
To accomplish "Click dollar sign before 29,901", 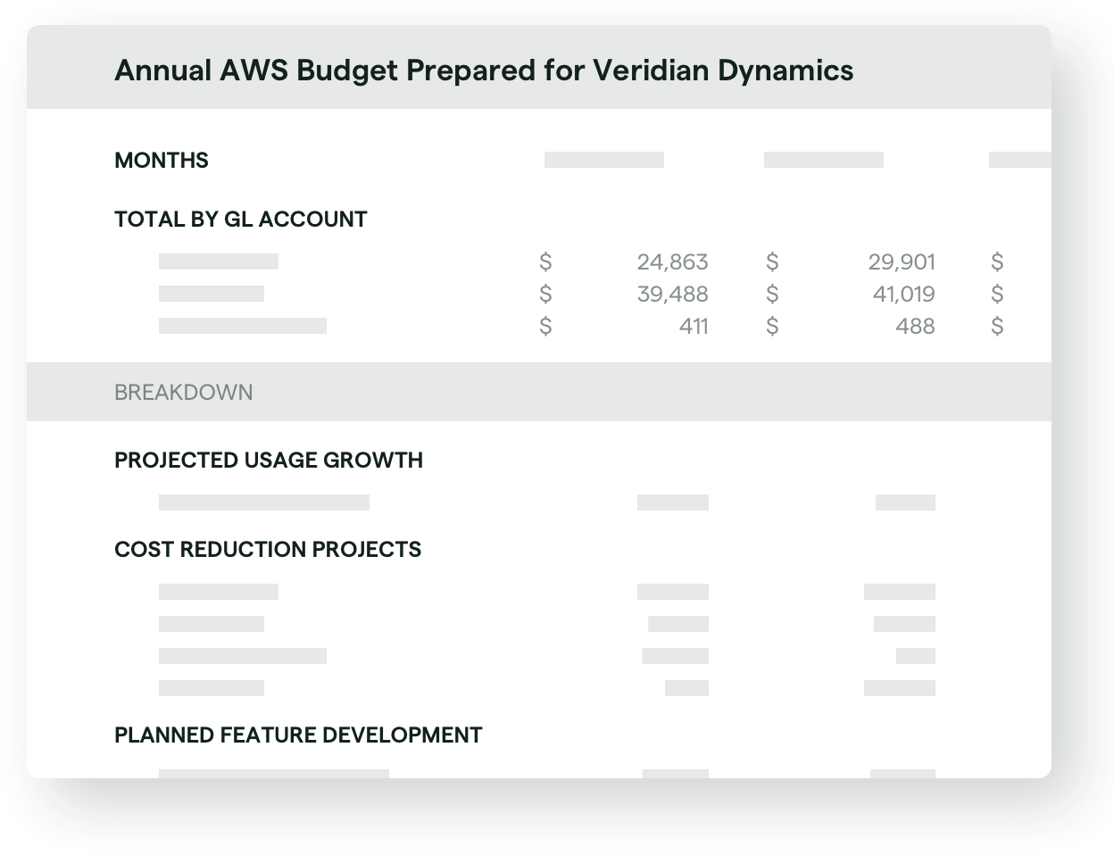I will [x=772, y=261].
